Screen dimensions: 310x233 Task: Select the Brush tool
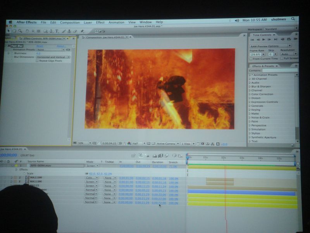pos(64,31)
